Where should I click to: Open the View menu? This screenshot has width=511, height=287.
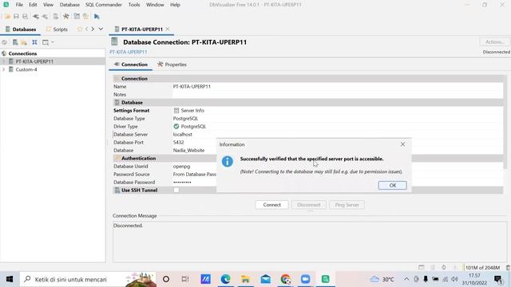click(x=48, y=5)
